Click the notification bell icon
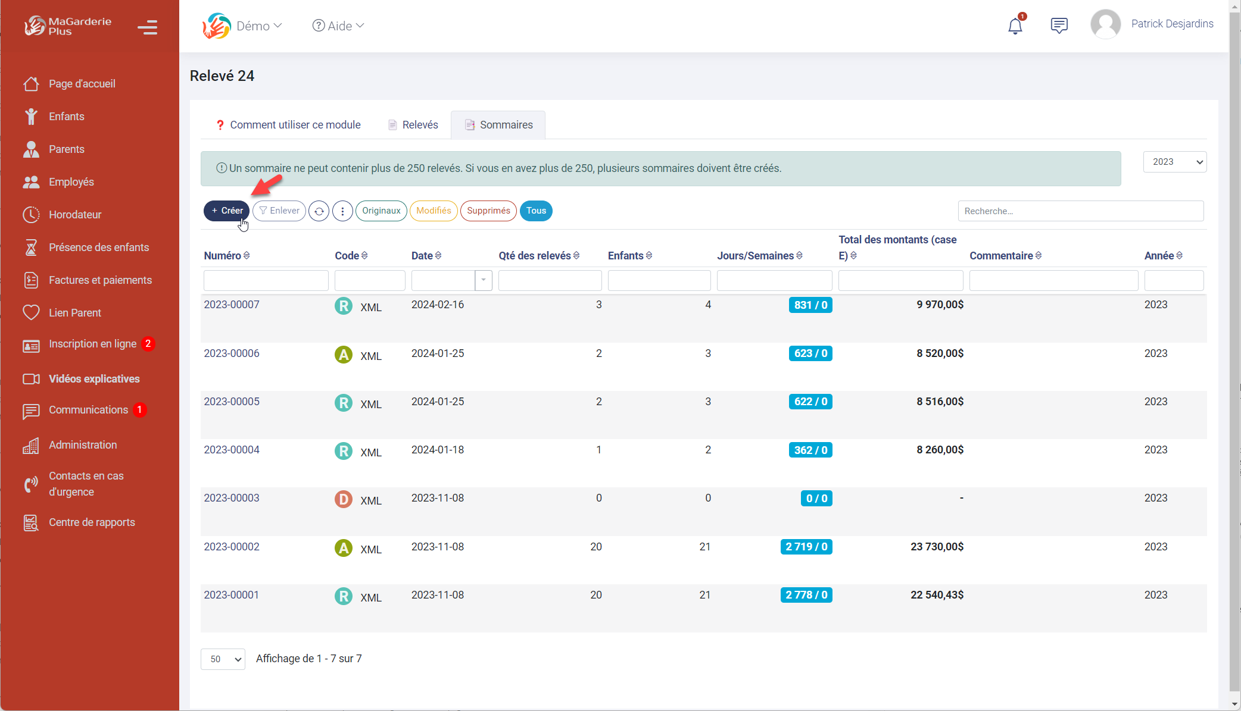Screen dimensions: 1241x711 (x=1015, y=26)
